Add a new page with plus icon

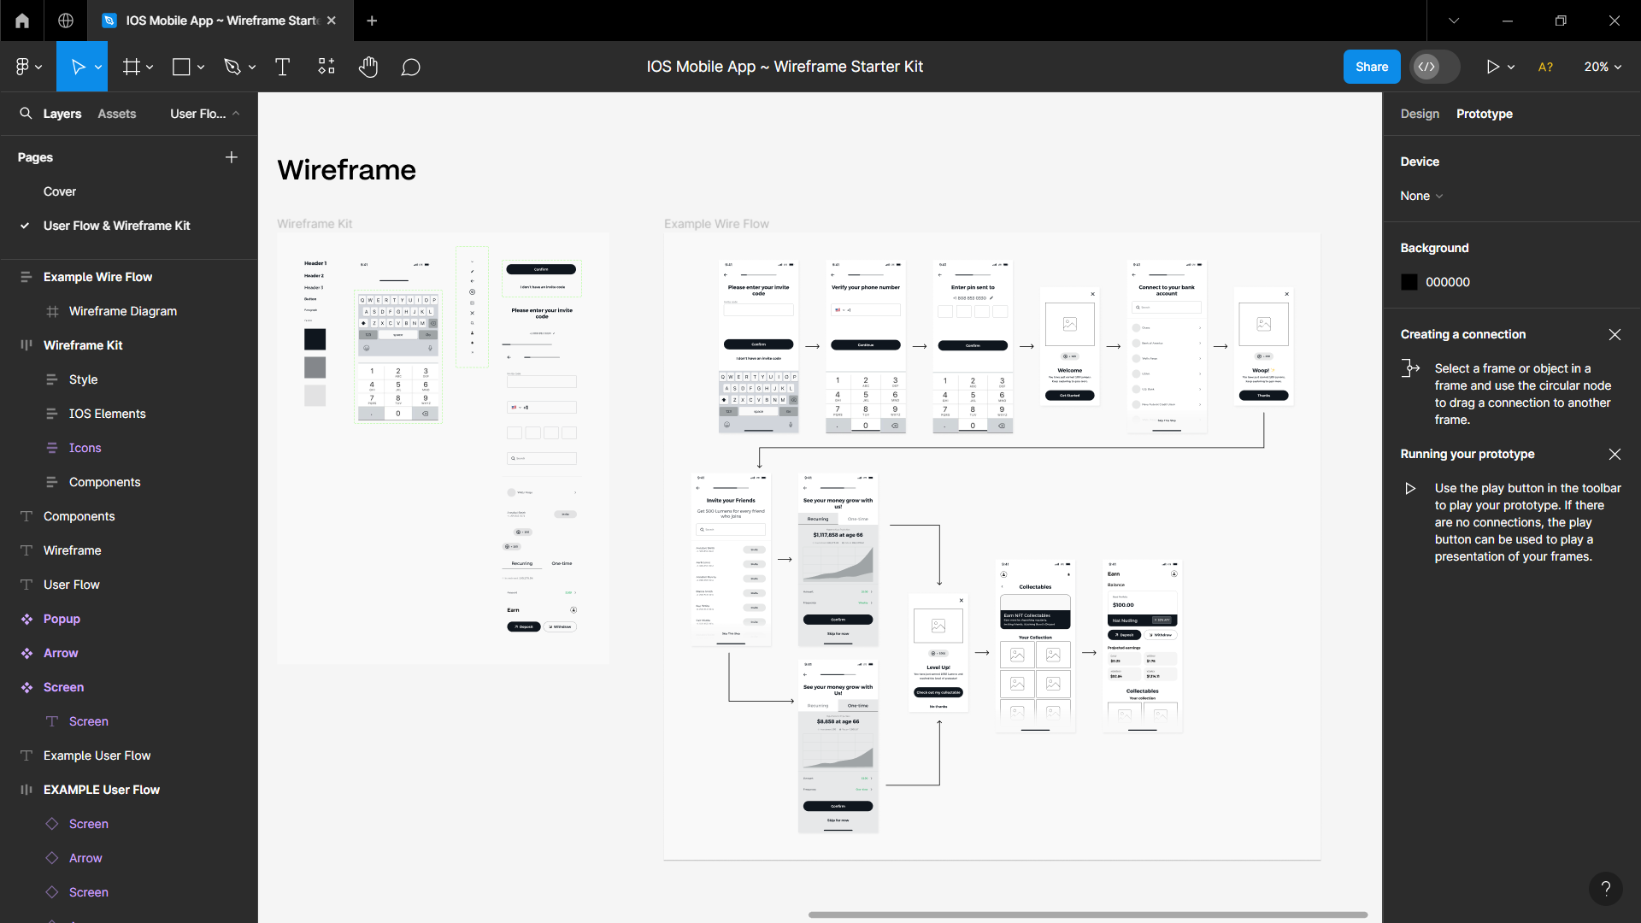point(232,157)
